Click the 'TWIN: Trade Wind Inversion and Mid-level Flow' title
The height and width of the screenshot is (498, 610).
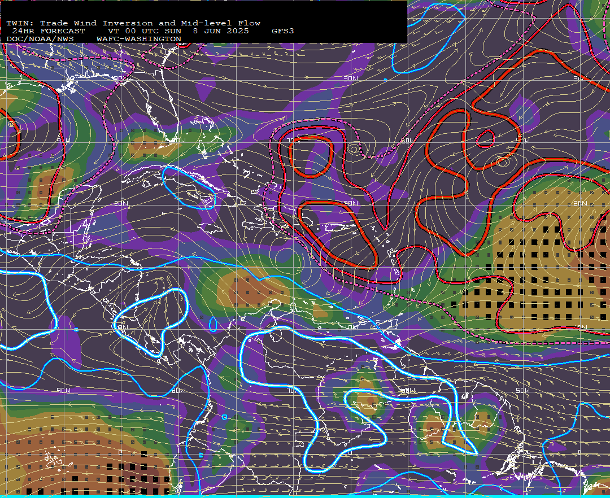133,23
